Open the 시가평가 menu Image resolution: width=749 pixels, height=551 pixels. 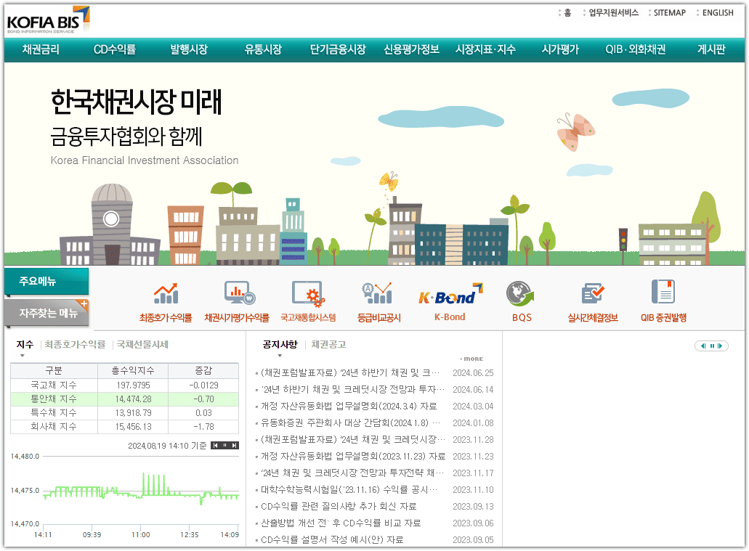(559, 51)
